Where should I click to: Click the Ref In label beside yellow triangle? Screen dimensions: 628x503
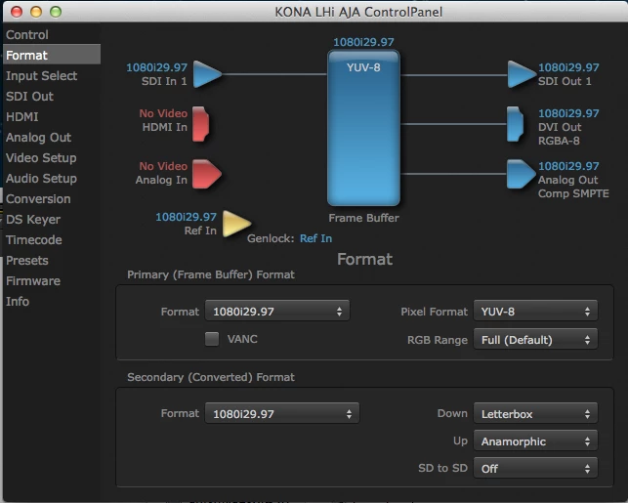200,231
